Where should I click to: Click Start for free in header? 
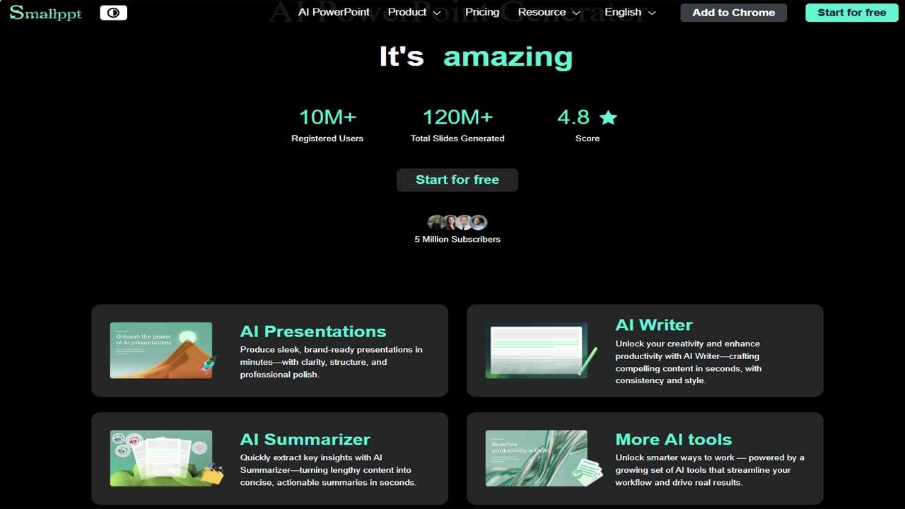tap(851, 13)
